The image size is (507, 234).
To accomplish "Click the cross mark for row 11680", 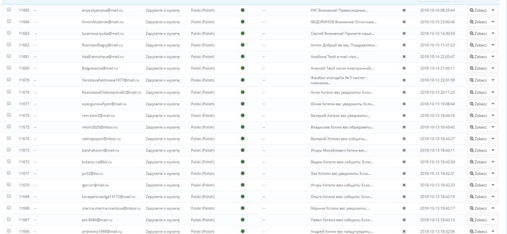I will point(404,68).
